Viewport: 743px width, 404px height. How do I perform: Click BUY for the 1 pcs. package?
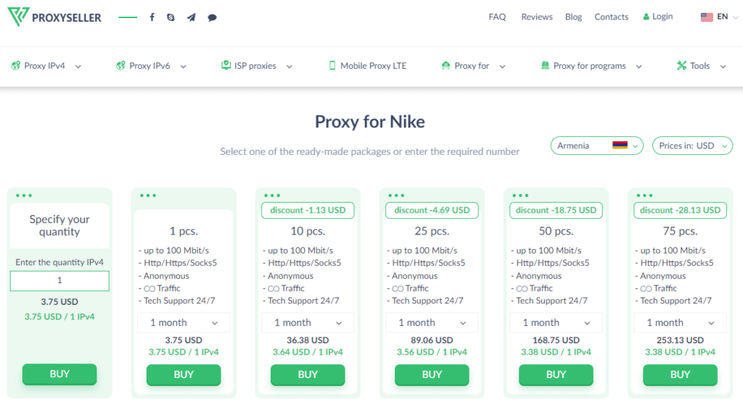[x=184, y=374]
